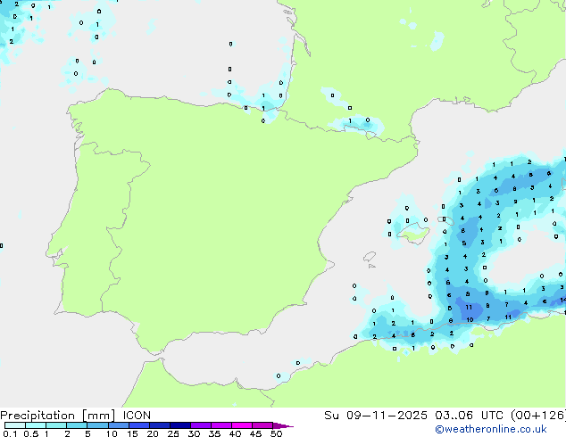566x437 pixels.
Task: Click the legend tick label '20'
Action: click(153, 433)
